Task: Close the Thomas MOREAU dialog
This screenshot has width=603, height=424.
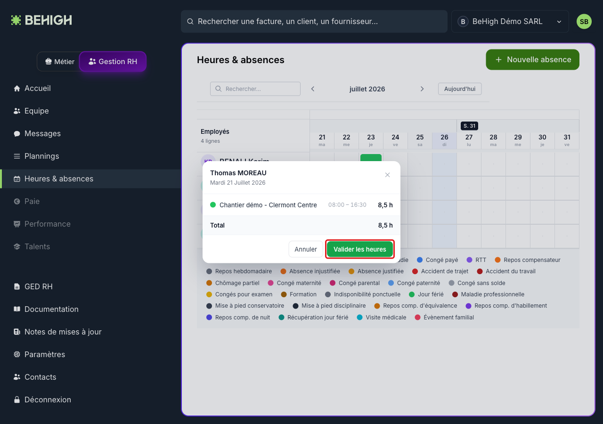Action: tap(388, 175)
